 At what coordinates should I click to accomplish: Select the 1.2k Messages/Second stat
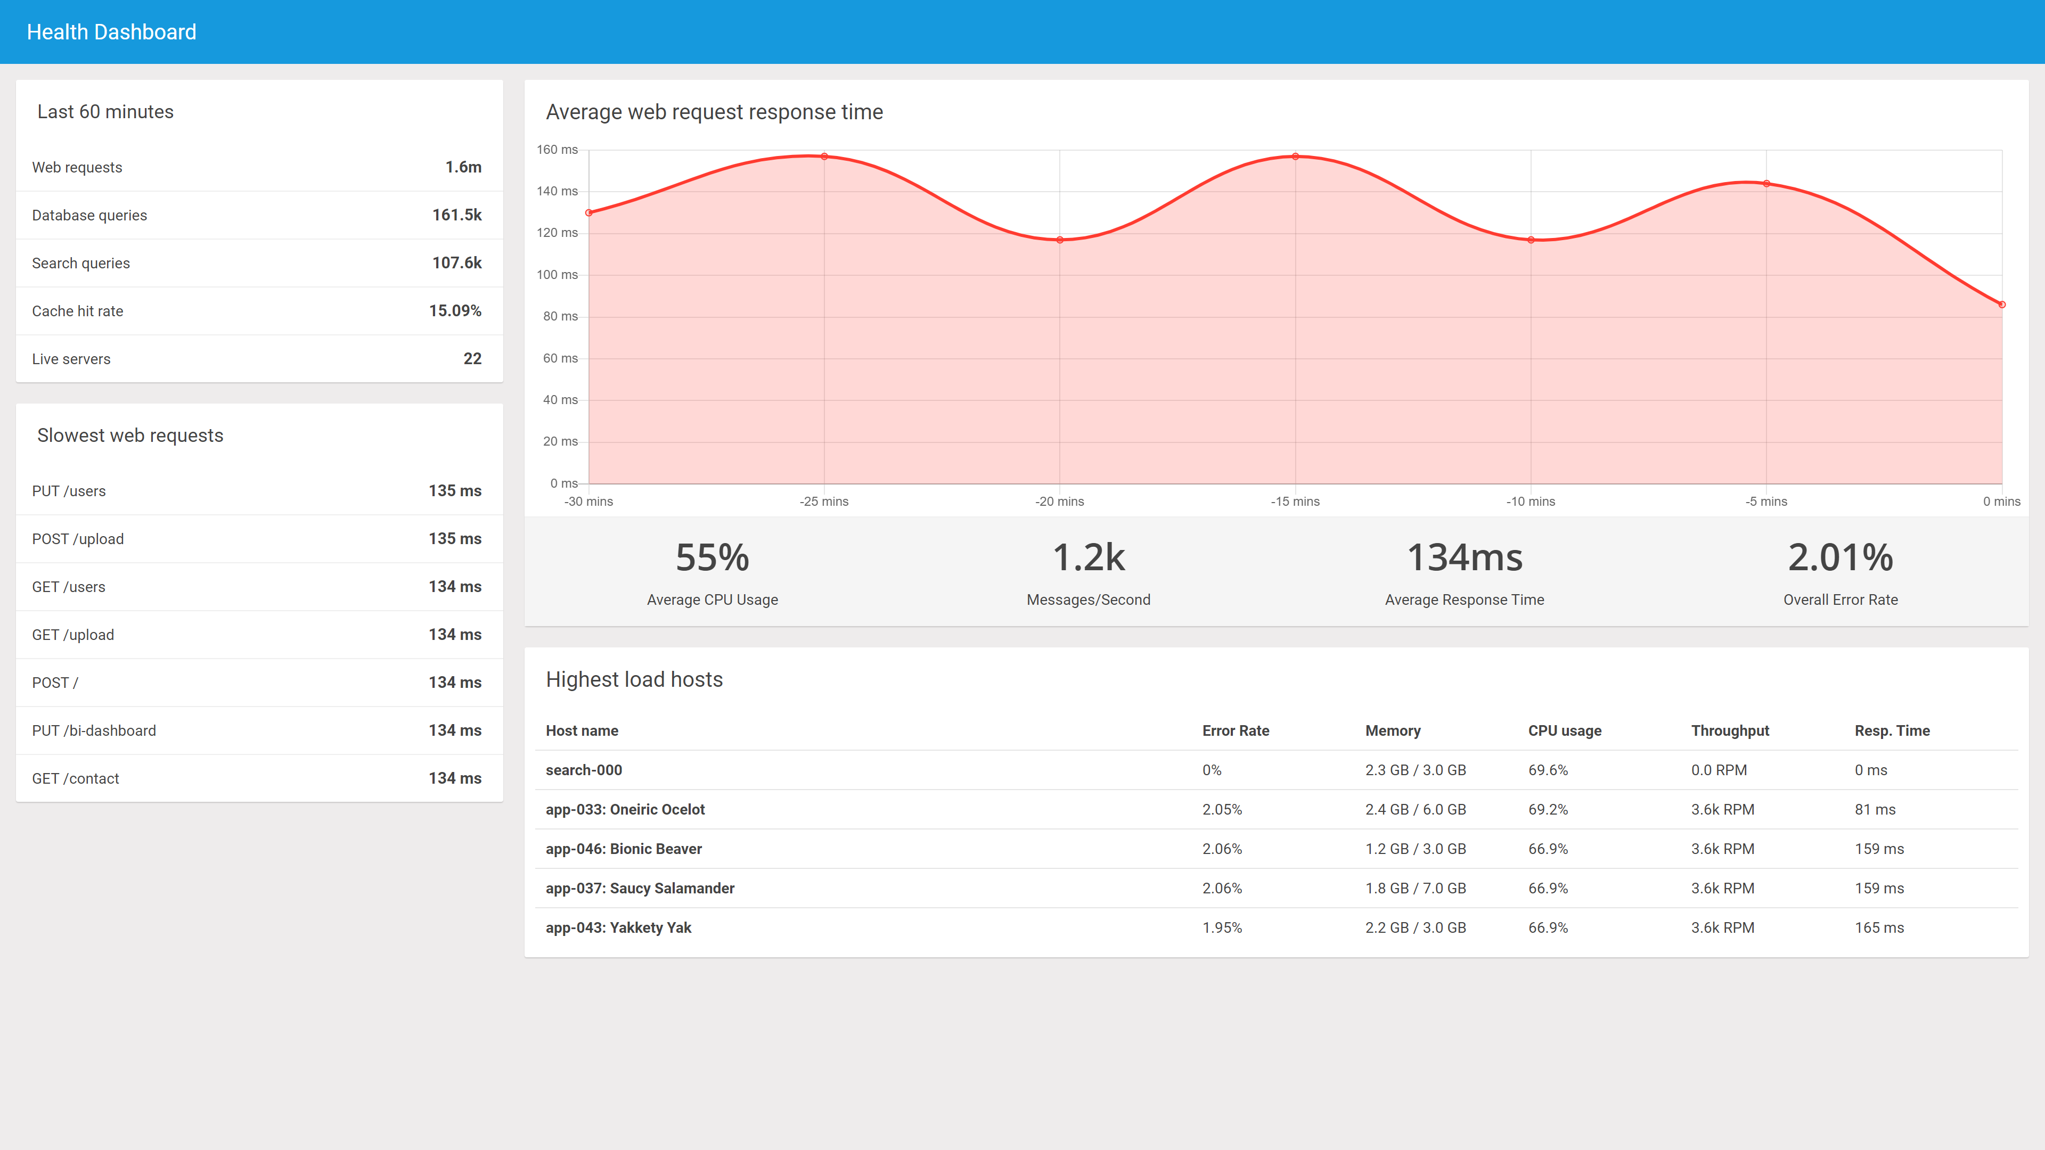(x=1089, y=573)
